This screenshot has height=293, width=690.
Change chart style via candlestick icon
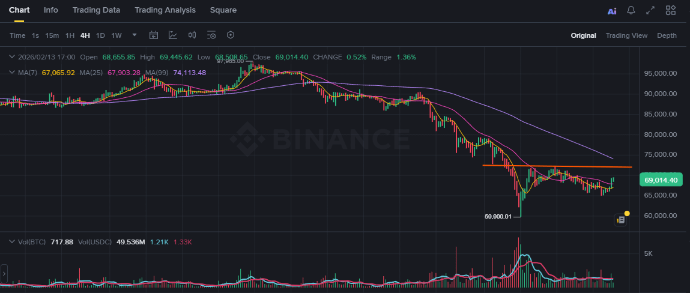click(192, 35)
